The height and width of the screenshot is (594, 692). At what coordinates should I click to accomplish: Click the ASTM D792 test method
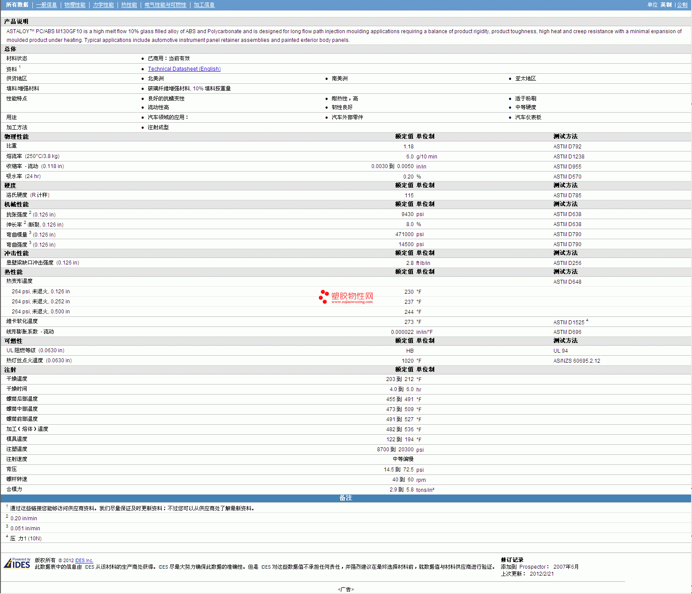567,147
